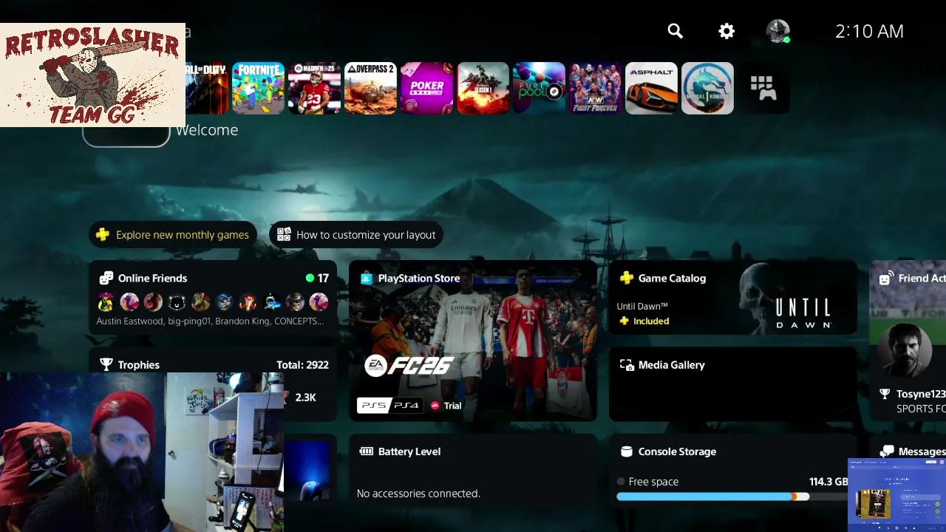Launch the Overpass 2 game tile
The width and height of the screenshot is (946, 532).
(370, 89)
